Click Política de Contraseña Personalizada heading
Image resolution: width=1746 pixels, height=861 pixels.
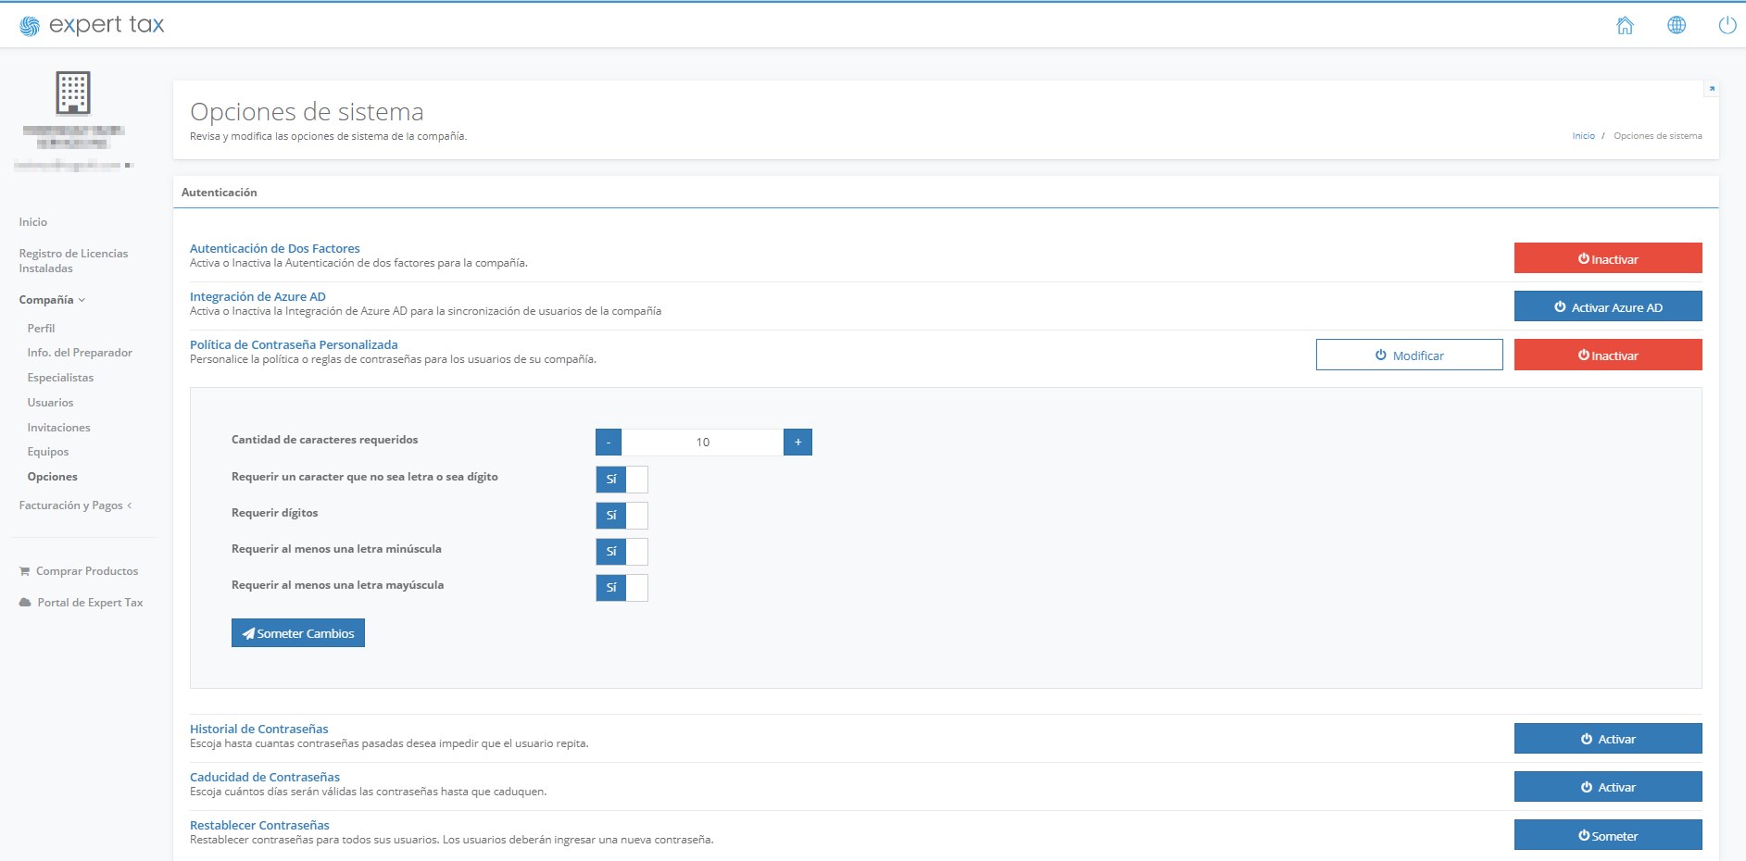click(294, 344)
